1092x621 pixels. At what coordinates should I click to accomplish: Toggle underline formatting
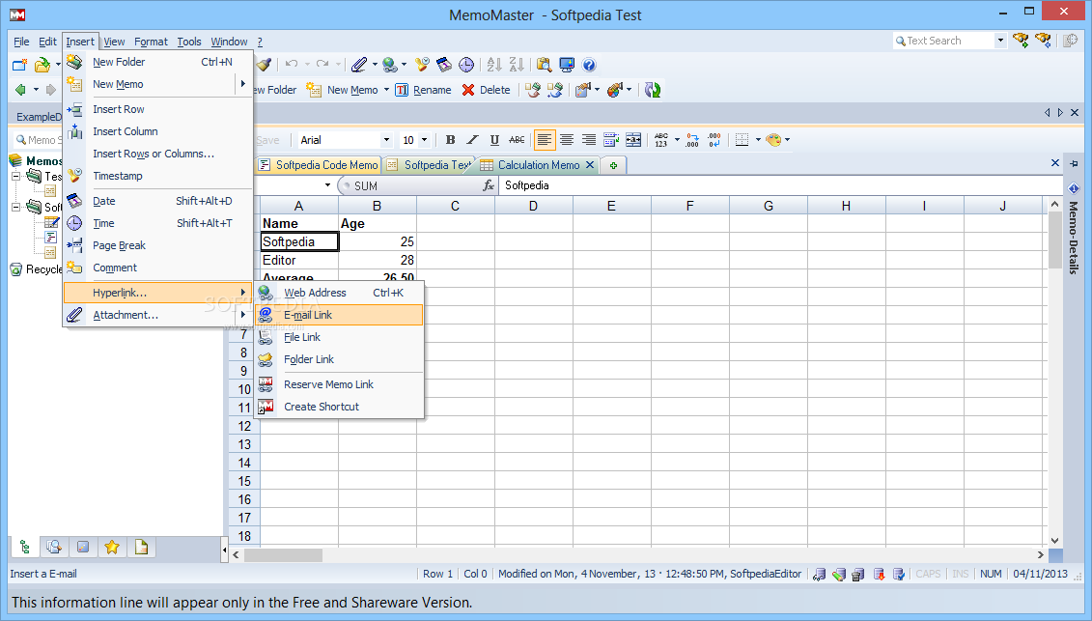tap(494, 140)
